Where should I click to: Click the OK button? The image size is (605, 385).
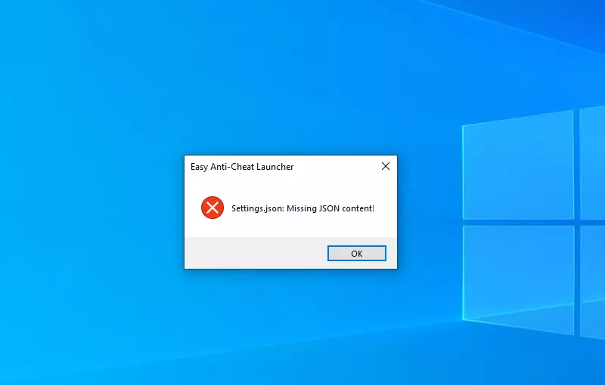[356, 254]
